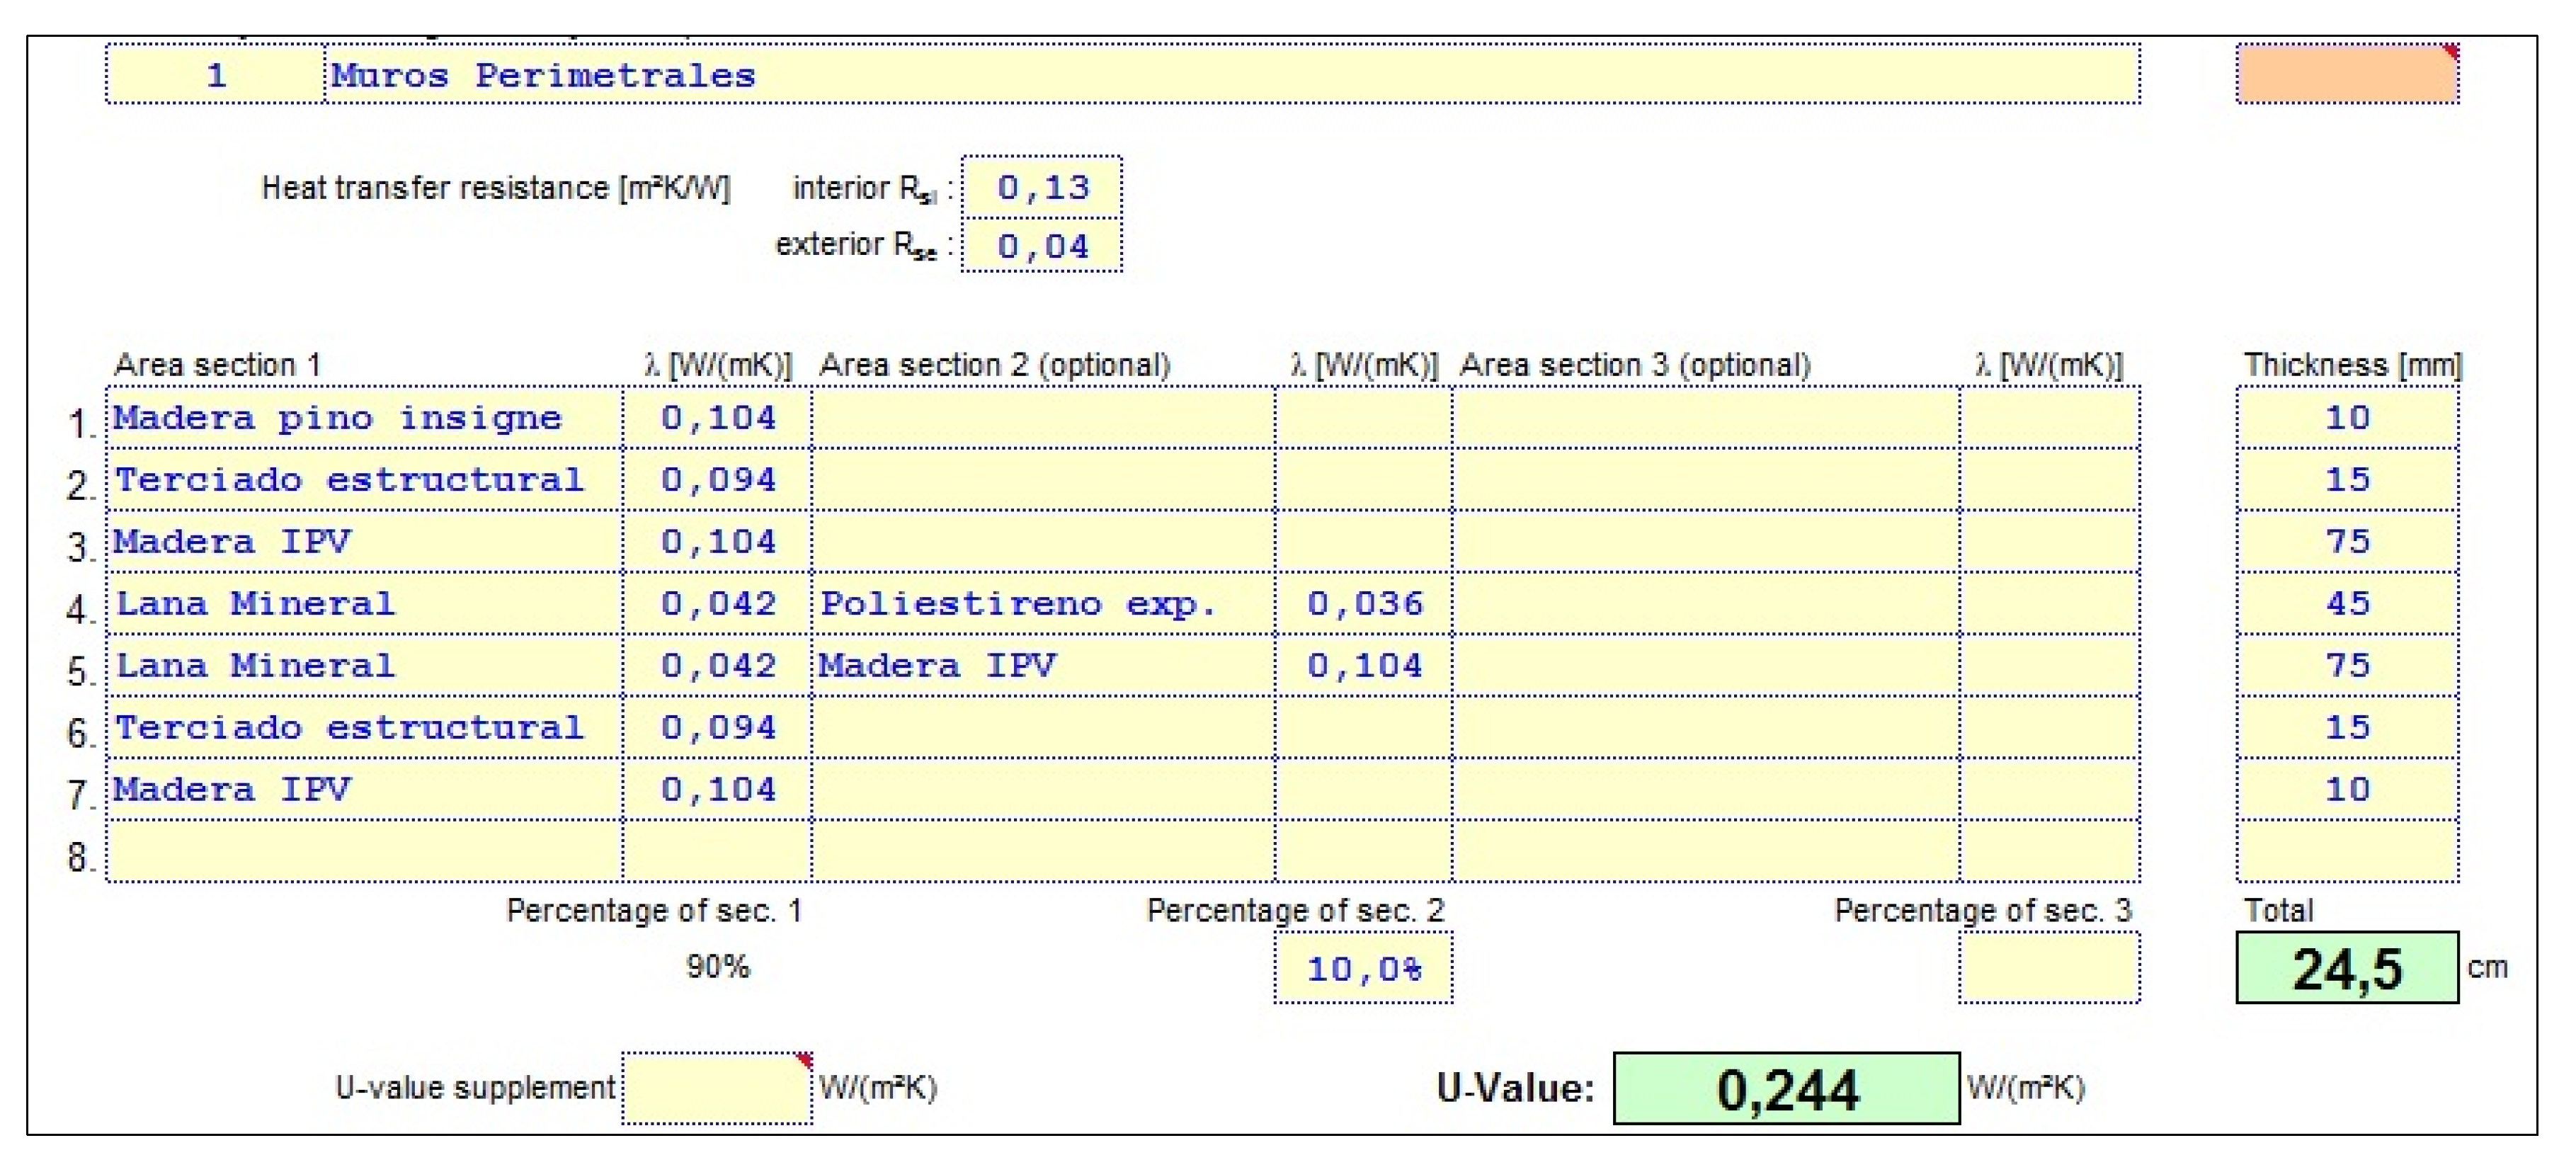
Task: Select the Poliestireno exp. section 2 cell
Action: tap(1043, 604)
